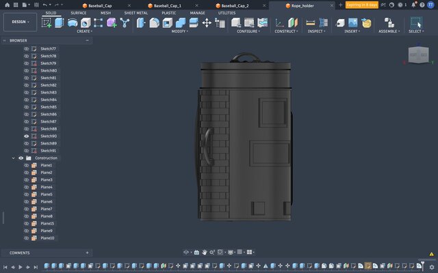The height and width of the screenshot is (273, 438).
Task: Select the Press Pull tool icon
Action: pos(141,23)
